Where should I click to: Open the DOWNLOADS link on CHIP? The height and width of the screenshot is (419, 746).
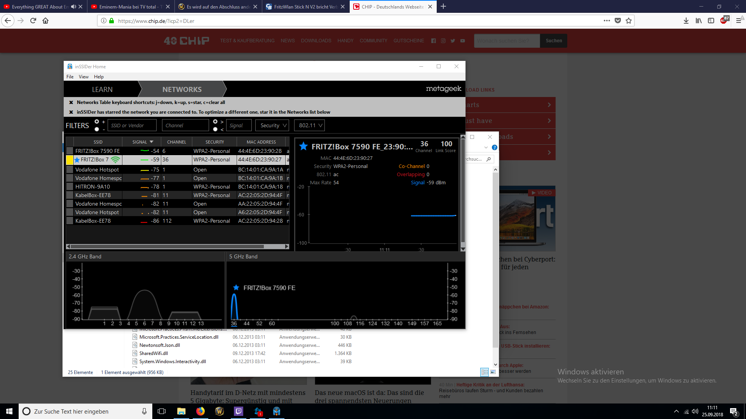[x=316, y=41]
